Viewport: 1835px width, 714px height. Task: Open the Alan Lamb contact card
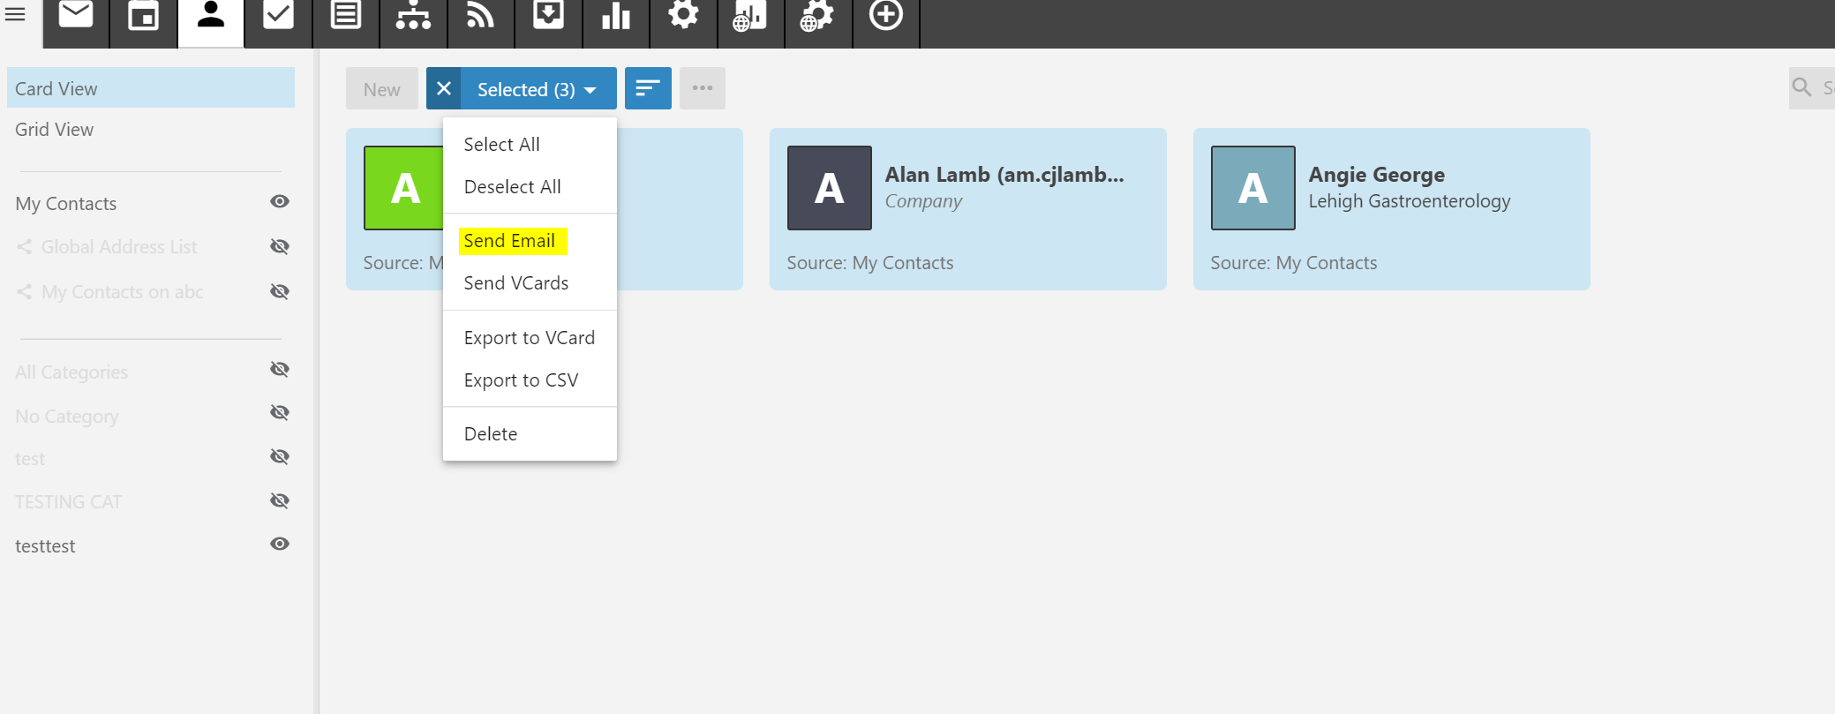[x=1004, y=209]
